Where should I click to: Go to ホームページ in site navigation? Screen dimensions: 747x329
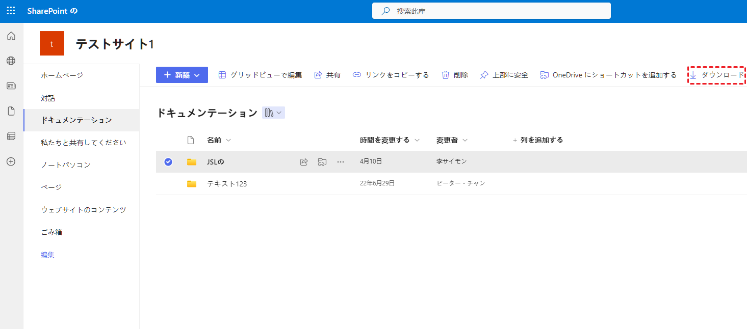pos(62,75)
